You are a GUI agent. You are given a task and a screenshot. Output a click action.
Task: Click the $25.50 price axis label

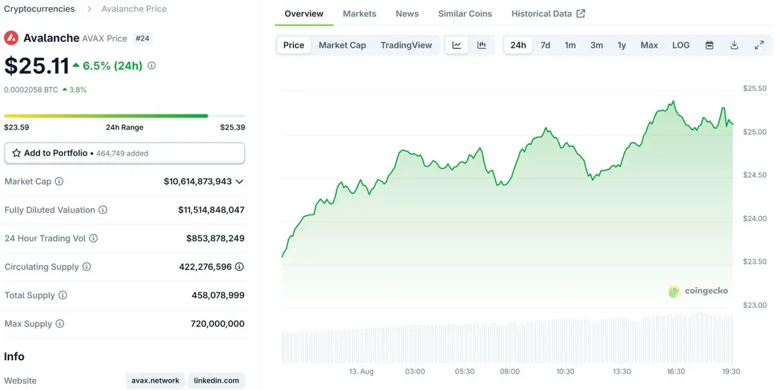[755, 88]
